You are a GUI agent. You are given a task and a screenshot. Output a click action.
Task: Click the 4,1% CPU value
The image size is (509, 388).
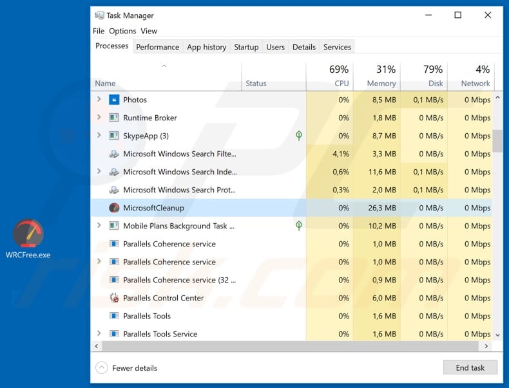[x=341, y=154]
